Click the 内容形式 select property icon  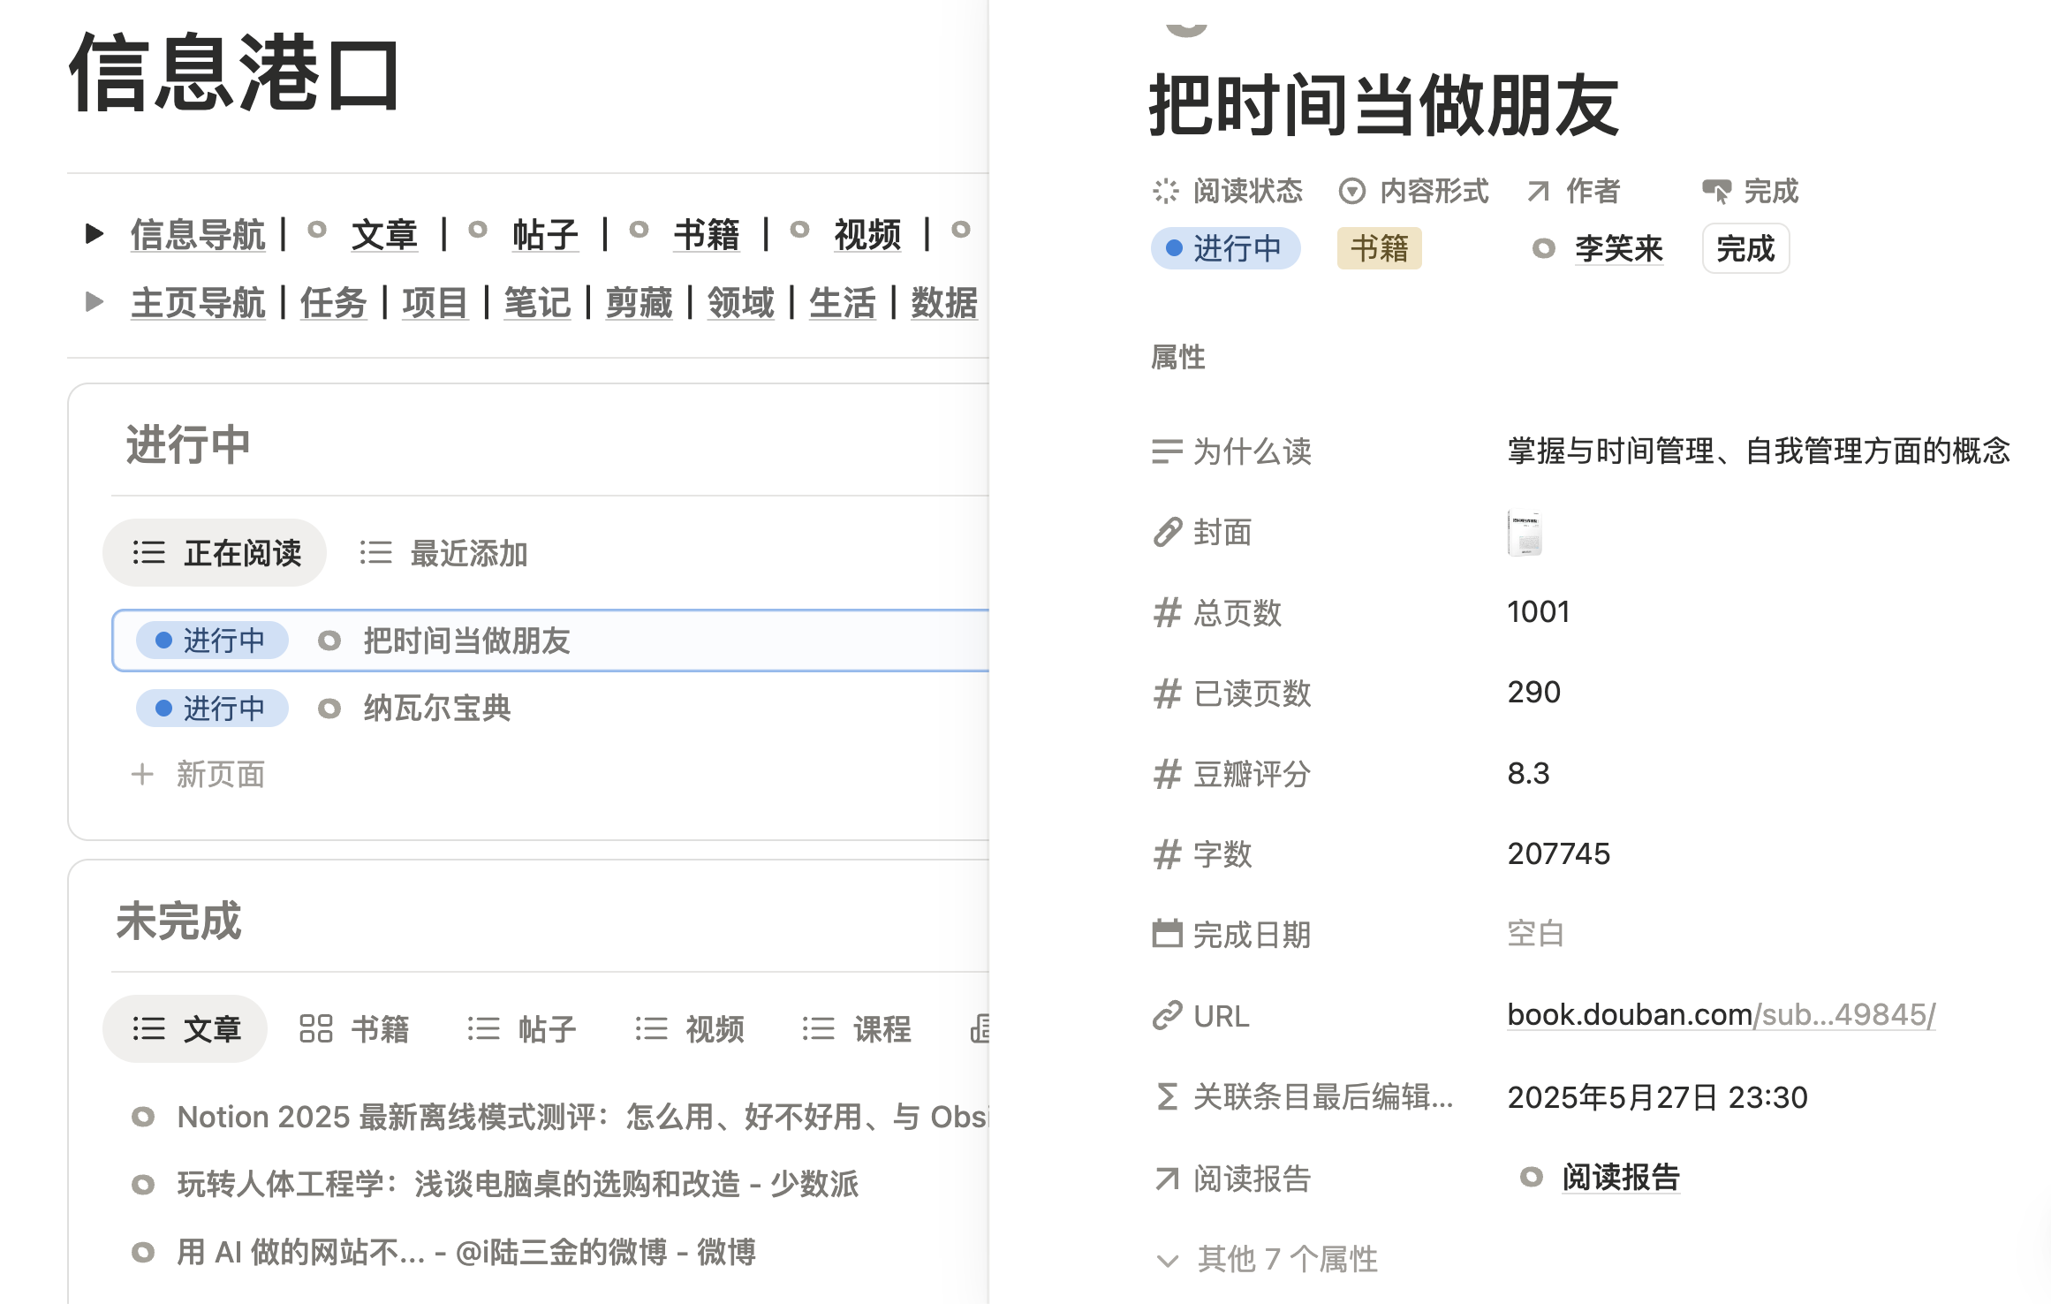tap(1351, 191)
